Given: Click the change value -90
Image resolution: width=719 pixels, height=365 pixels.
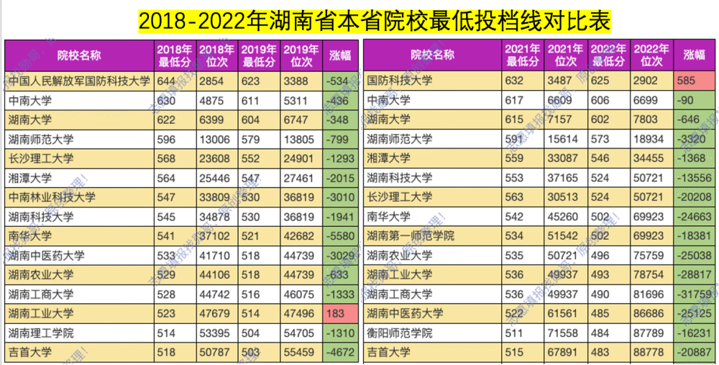Looking at the screenshot, I should [x=695, y=100].
